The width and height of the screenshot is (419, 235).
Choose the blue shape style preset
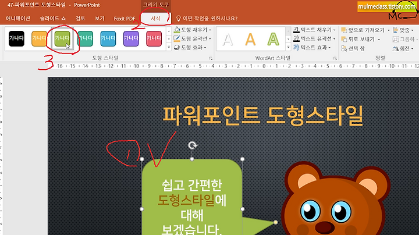pos(108,38)
